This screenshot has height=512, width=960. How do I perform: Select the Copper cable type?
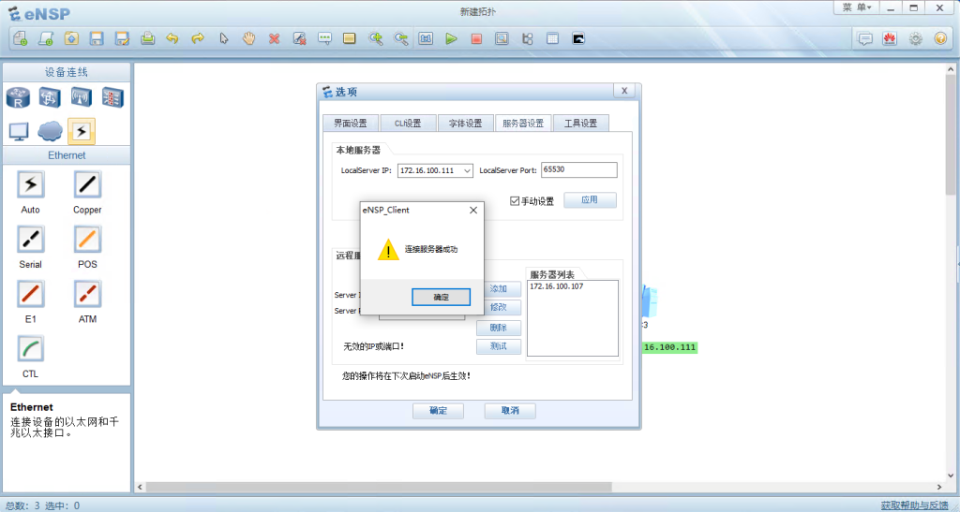(87, 184)
